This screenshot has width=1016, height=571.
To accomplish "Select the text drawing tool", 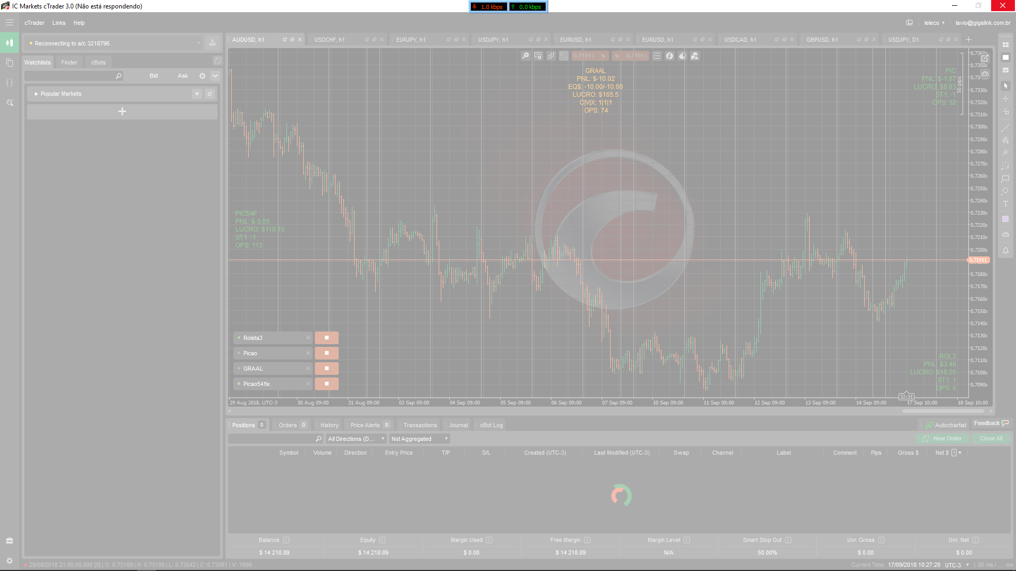I will tap(1005, 204).
